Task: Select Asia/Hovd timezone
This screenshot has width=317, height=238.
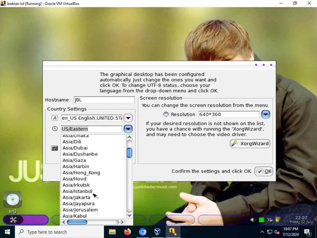Action: click(74, 179)
